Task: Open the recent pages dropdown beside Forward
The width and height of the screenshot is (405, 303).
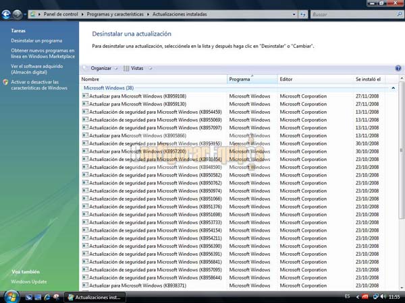Action: [25, 15]
